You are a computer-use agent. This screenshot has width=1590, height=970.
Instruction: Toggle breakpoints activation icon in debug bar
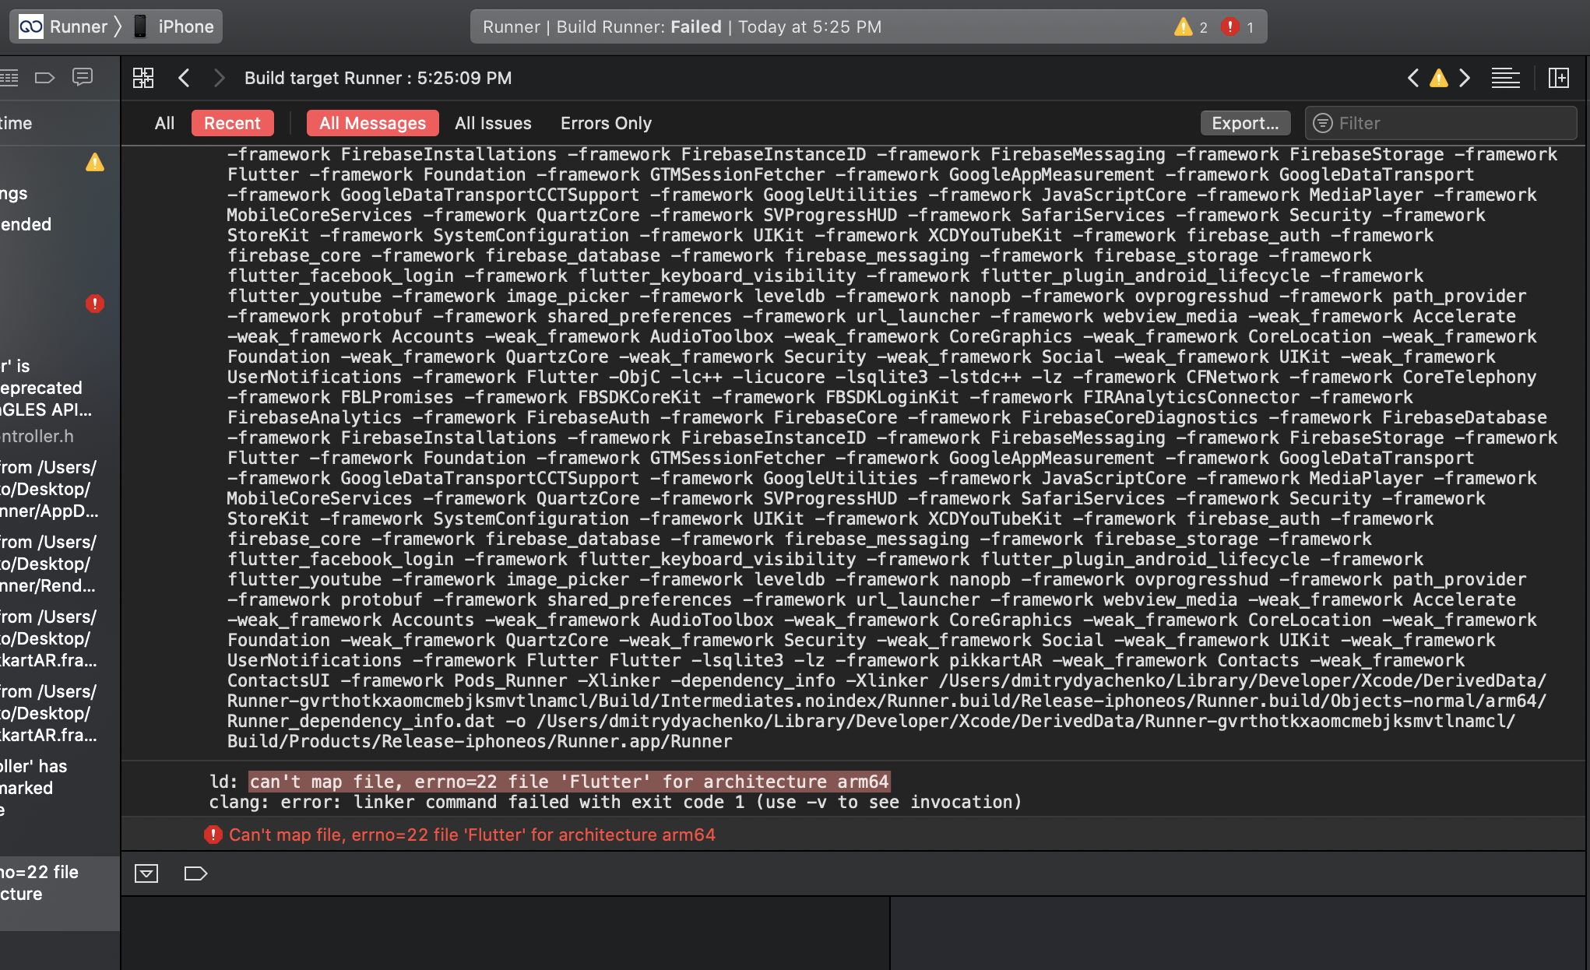pos(195,873)
